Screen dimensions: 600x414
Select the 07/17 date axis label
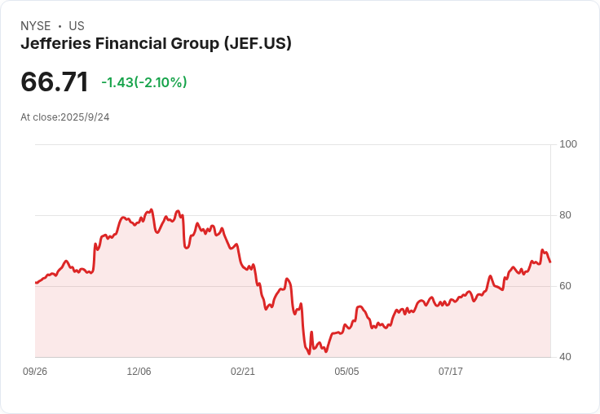click(x=451, y=372)
